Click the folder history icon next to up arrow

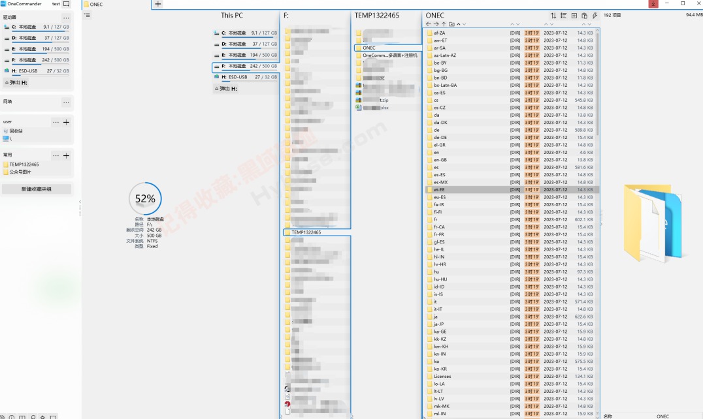pyautogui.click(x=451, y=24)
